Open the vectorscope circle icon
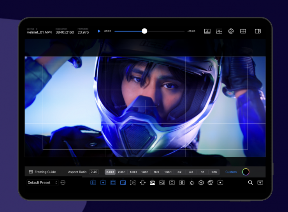This screenshot has height=212, width=288. point(231,31)
